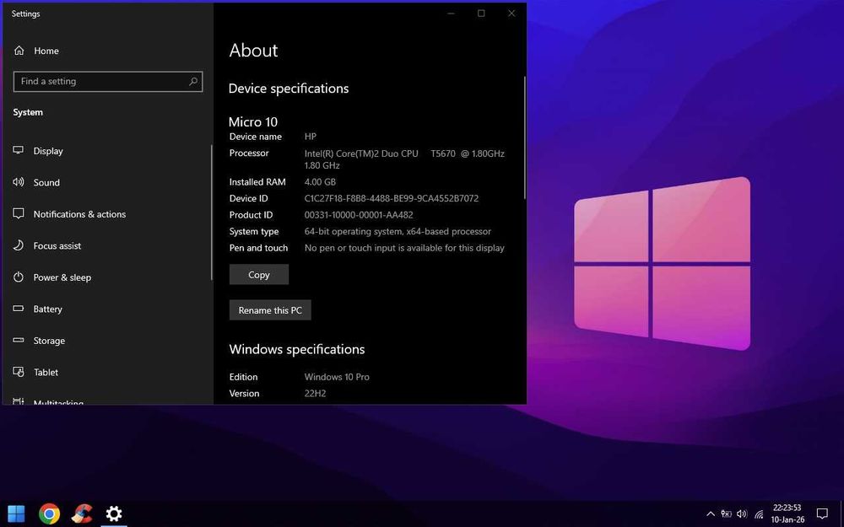Click the About page title
This screenshot has width=844, height=527.
(x=253, y=51)
